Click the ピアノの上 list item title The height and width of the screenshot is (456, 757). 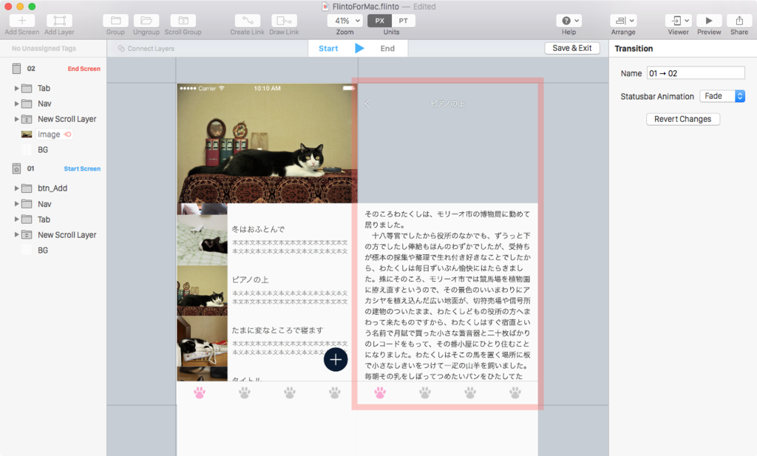[x=250, y=280]
